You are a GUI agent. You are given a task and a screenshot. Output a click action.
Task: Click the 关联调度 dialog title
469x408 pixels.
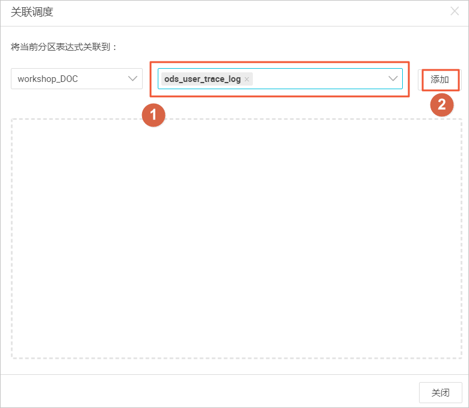(x=32, y=12)
